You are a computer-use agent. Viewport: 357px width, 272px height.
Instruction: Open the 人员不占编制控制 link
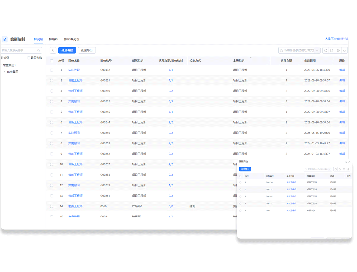tap(336, 39)
